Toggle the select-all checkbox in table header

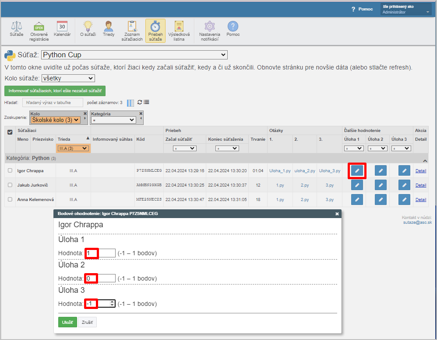tap(10, 132)
